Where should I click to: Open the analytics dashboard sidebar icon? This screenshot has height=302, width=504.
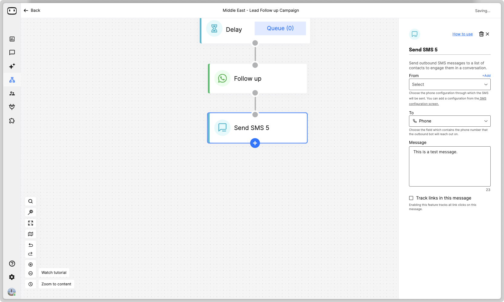(12, 39)
